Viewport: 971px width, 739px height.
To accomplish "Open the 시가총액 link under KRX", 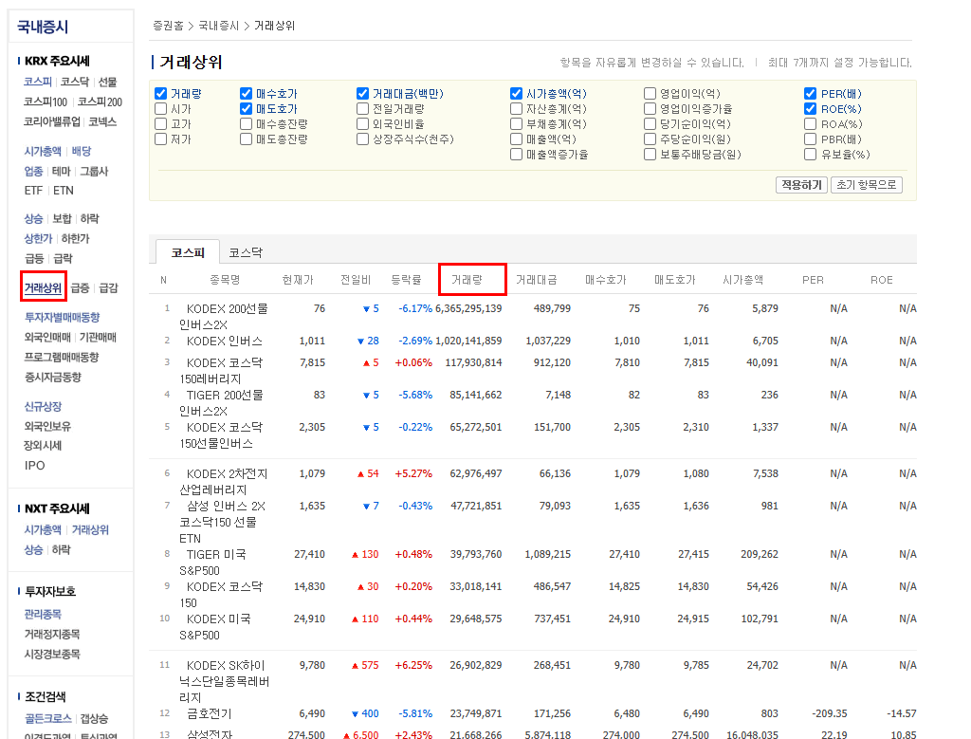I will coord(43,151).
